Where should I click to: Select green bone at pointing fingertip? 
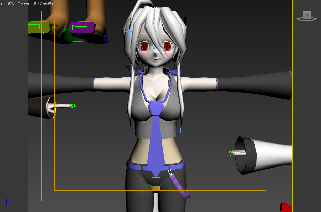tap(73, 106)
